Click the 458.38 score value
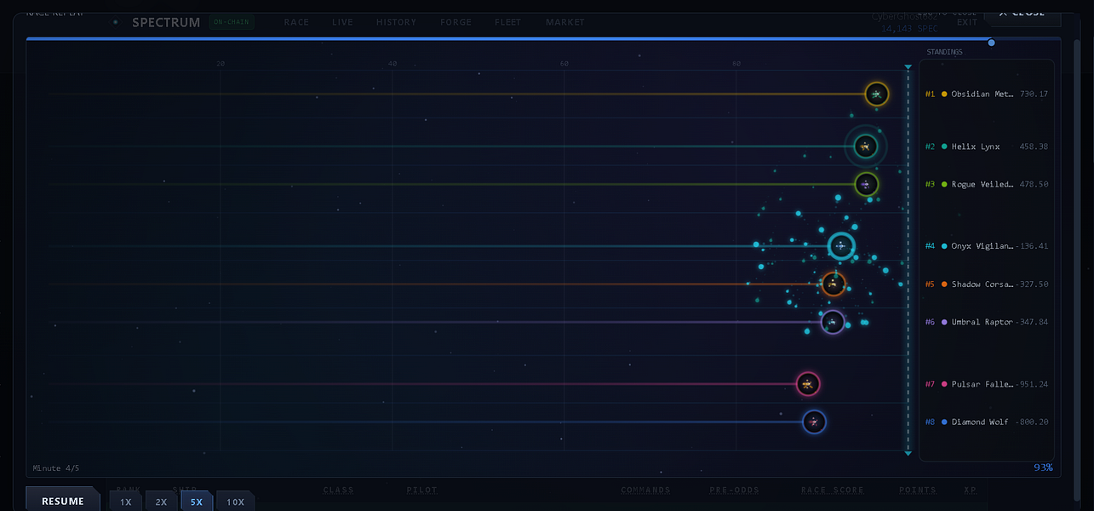This screenshot has height=511, width=1094. pos(1034,147)
